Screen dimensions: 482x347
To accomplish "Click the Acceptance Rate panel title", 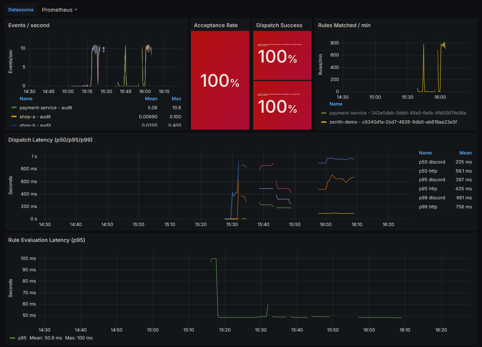I will [x=215, y=25].
